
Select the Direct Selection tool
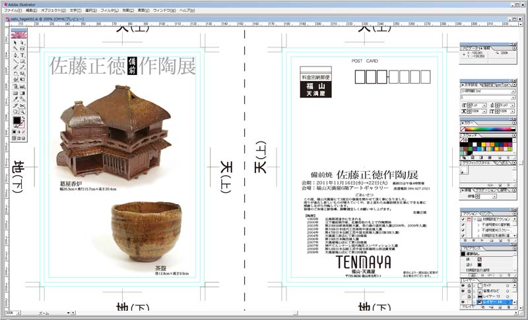click(22, 43)
